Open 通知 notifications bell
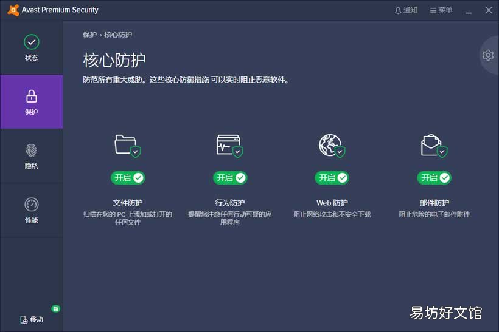 (x=406, y=10)
